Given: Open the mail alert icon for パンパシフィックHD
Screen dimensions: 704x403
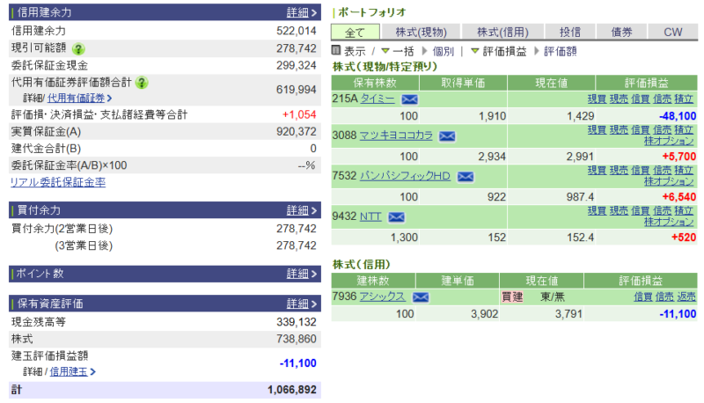Looking at the screenshot, I should pyautogui.click(x=466, y=176).
